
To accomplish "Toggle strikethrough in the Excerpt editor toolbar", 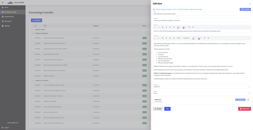I will click(x=174, y=27).
